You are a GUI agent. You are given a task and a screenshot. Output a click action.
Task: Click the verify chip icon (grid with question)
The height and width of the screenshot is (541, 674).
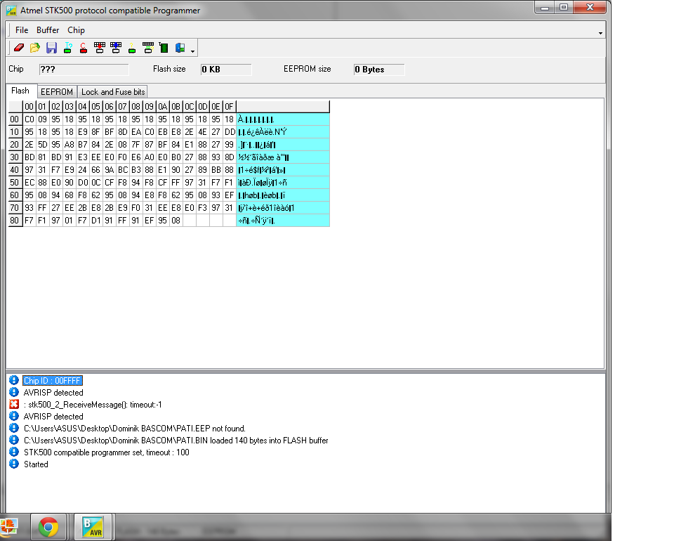click(148, 47)
